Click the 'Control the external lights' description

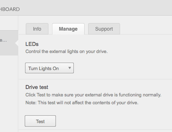pyautogui.click(x=67, y=52)
